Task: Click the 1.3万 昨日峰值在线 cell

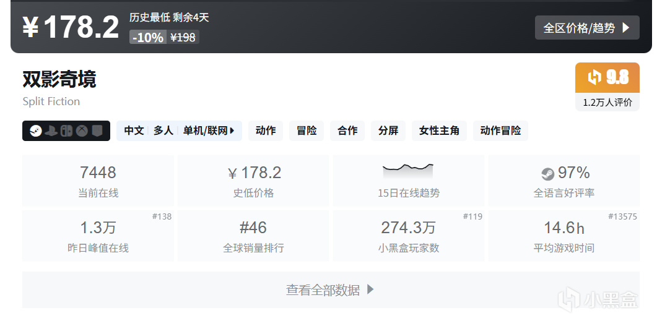Action: point(98,236)
